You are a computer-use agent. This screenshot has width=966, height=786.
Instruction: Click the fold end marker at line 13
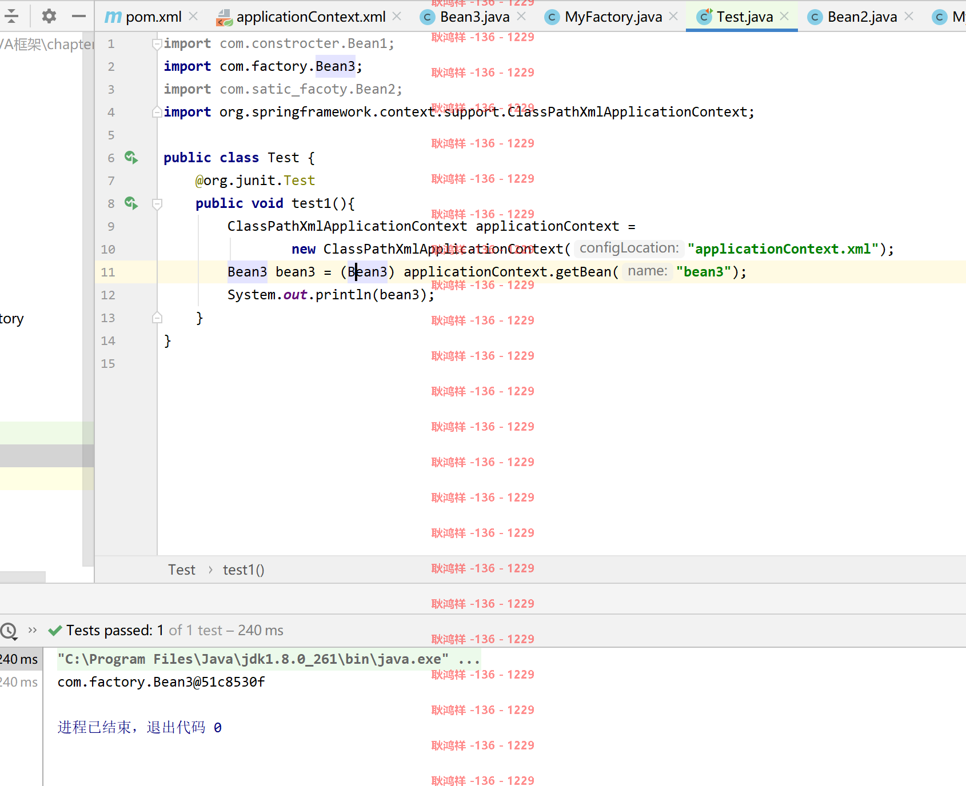157,318
